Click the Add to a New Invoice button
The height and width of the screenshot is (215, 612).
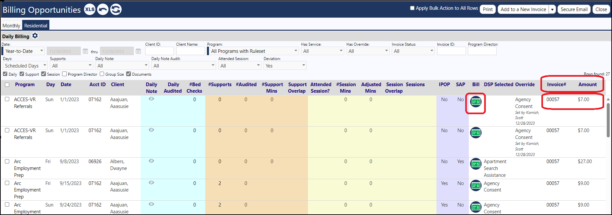[523, 9]
